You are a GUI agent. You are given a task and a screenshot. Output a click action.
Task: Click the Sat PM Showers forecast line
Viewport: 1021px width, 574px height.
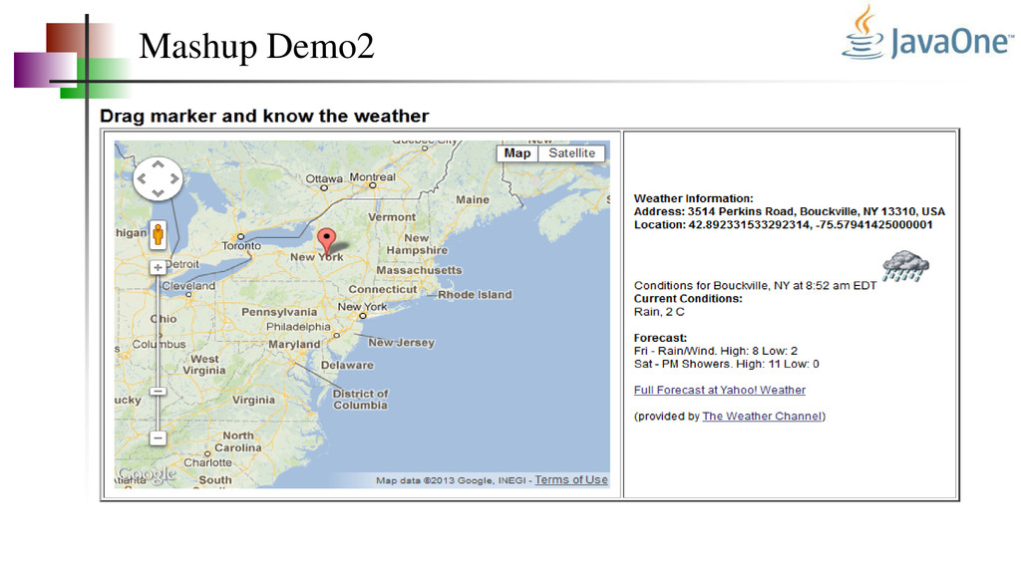[727, 364]
